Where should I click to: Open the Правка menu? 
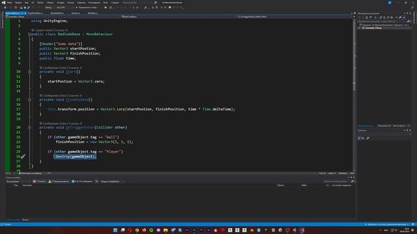point(18,3)
